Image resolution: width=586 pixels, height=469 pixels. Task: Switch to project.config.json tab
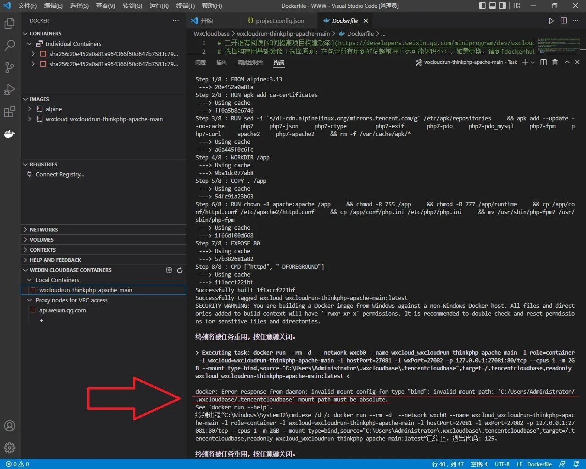pyautogui.click(x=279, y=21)
